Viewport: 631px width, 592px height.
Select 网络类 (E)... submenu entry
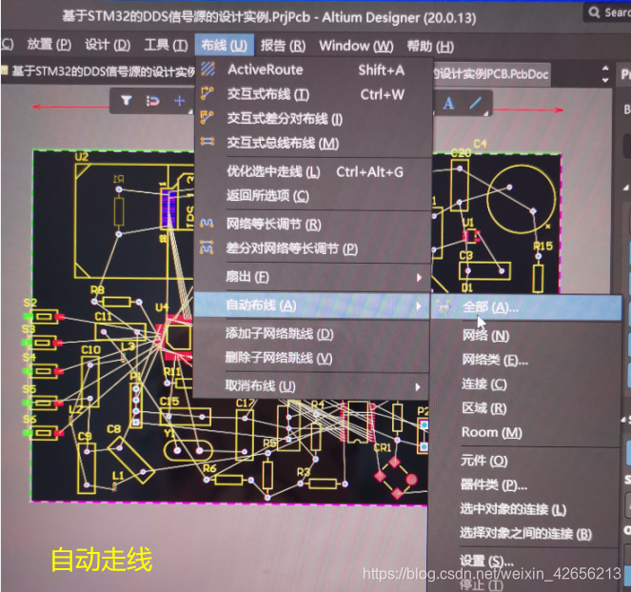[526, 360]
